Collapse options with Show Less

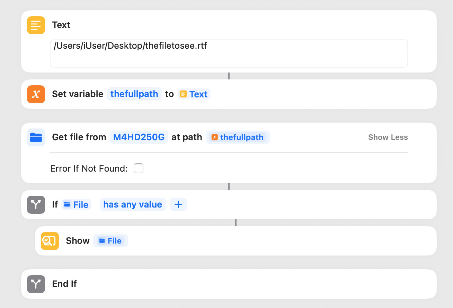[x=388, y=137]
